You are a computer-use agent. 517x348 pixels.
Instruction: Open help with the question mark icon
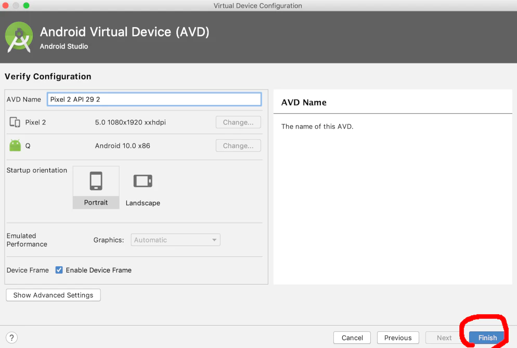[11, 338]
